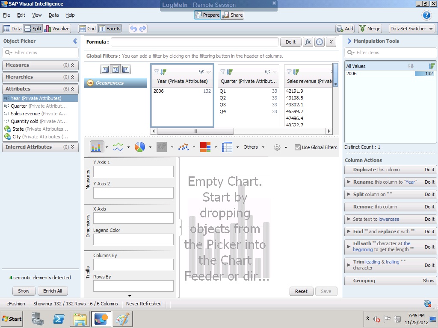Screen dimensions: 438x328
Task: Open the File menu
Action: [6, 15]
